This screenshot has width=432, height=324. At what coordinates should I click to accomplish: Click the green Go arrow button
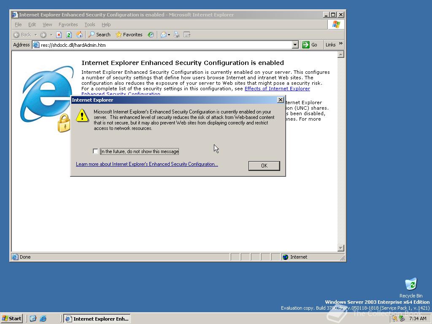point(306,45)
